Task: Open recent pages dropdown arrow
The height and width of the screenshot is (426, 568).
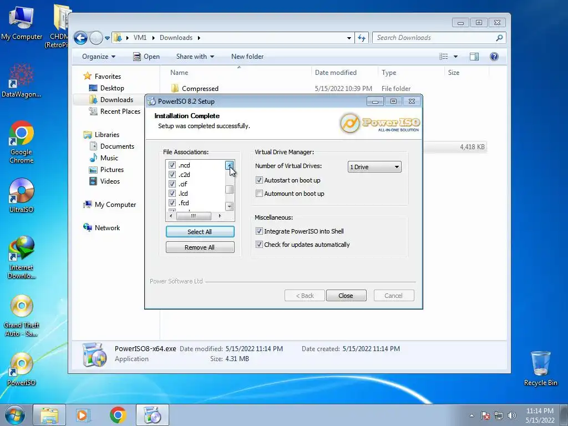Action: click(107, 38)
